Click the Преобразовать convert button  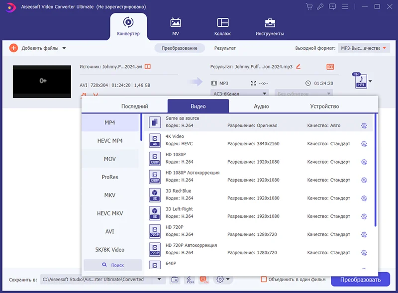[360, 280]
